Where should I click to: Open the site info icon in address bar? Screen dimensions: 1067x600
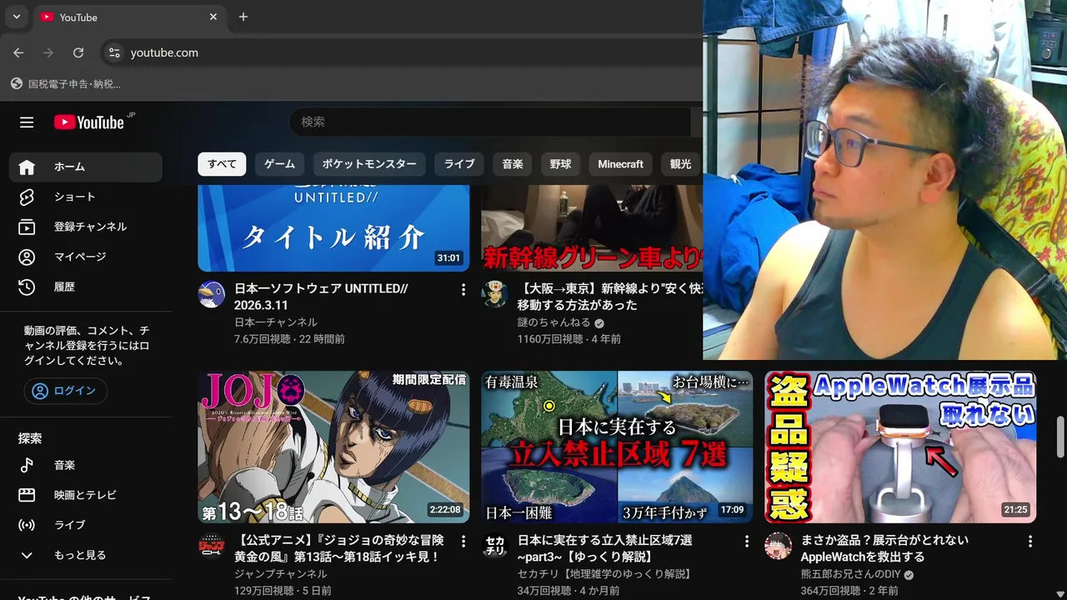click(x=114, y=52)
